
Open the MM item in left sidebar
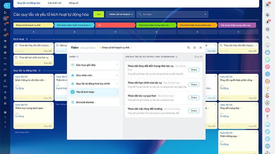tap(5, 87)
